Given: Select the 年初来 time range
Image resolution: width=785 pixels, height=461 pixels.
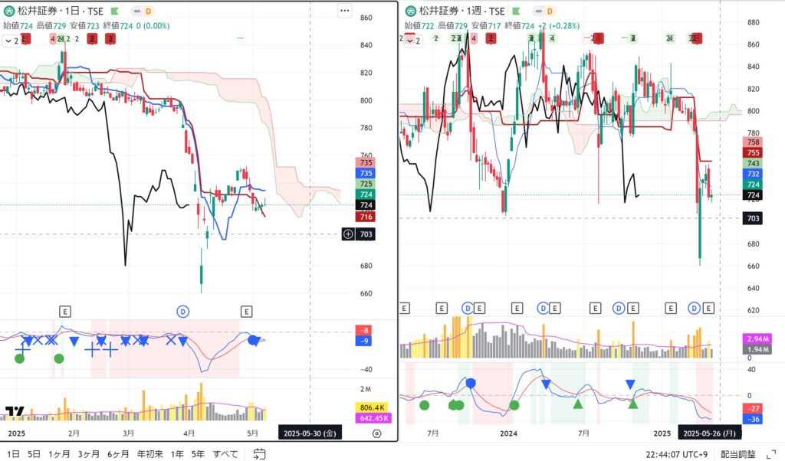Looking at the screenshot, I should pos(150,454).
